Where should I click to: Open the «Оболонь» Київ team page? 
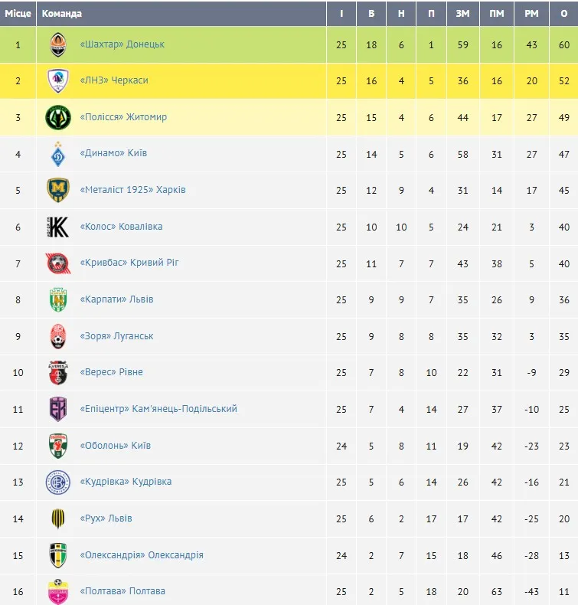tap(116, 446)
